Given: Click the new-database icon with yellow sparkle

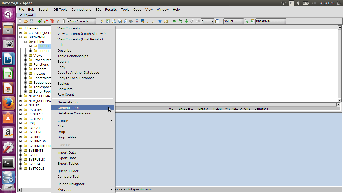Looking at the screenshot, I should coord(58,21).
